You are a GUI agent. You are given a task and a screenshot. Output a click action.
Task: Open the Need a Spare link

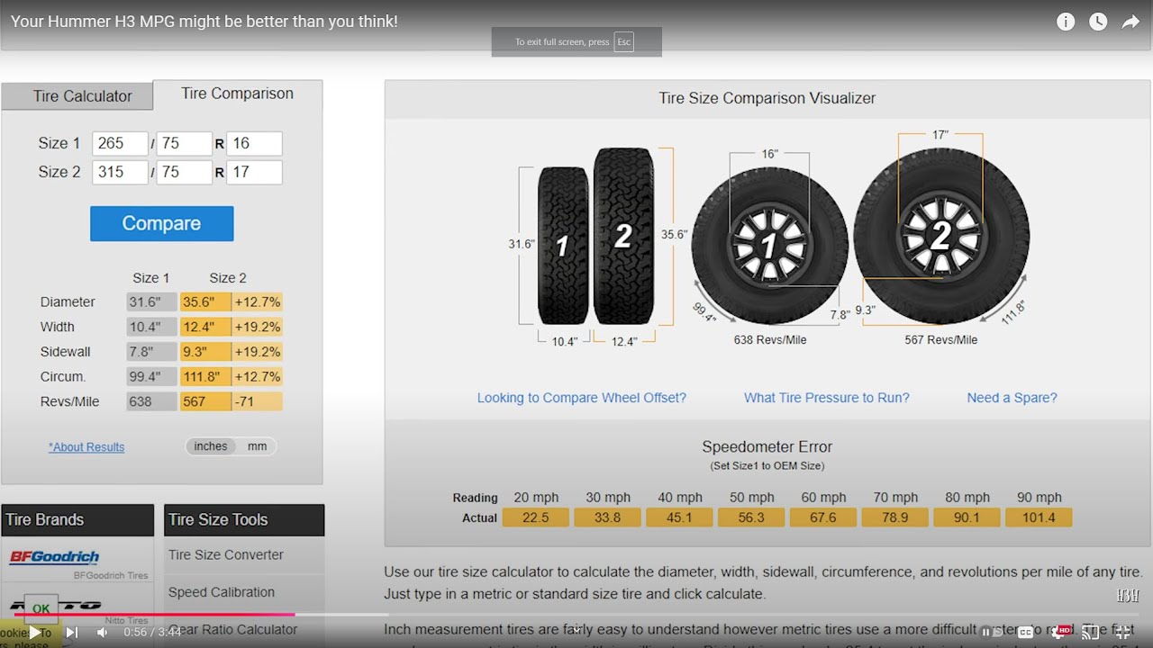[1012, 398]
